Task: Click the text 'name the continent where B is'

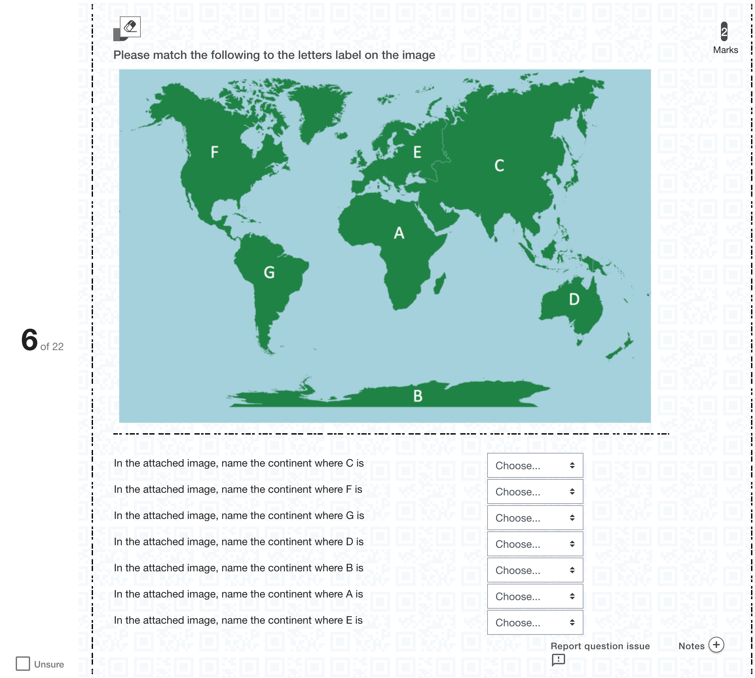Action: pyautogui.click(x=292, y=568)
